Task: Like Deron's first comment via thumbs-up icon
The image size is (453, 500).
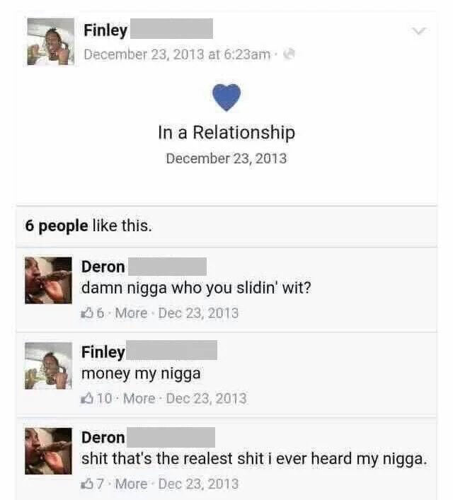Action: 86,313
